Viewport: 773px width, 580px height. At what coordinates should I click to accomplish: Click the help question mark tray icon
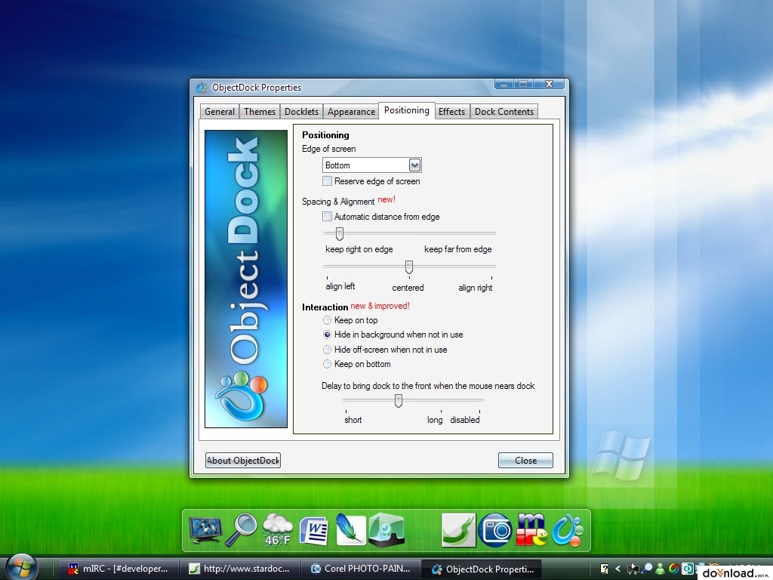point(604,569)
